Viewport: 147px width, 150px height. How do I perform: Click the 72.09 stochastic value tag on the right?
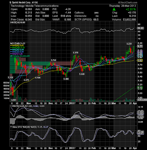pyautogui.click(x=141, y=132)
